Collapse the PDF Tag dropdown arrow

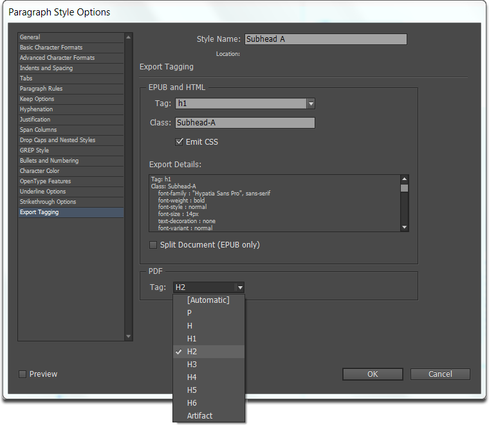point(239,287)
